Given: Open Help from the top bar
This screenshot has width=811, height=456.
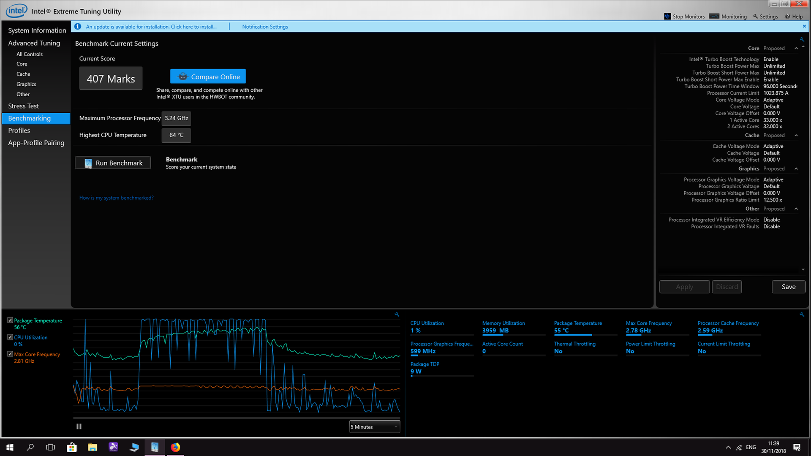Looking at the screenshot, I should 794,16.
